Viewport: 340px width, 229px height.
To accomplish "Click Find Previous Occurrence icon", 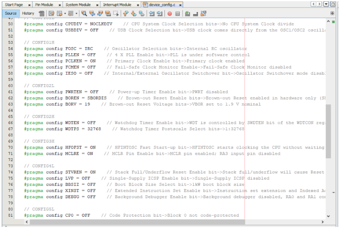I will pos(92,14).
